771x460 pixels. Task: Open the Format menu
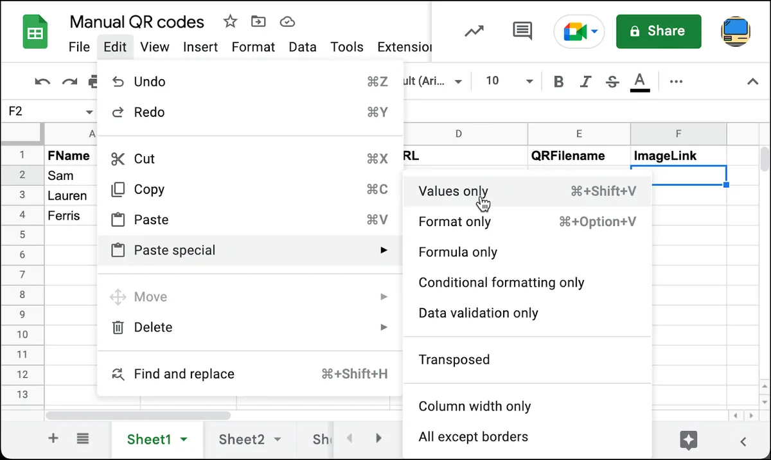tap(253, 47)
